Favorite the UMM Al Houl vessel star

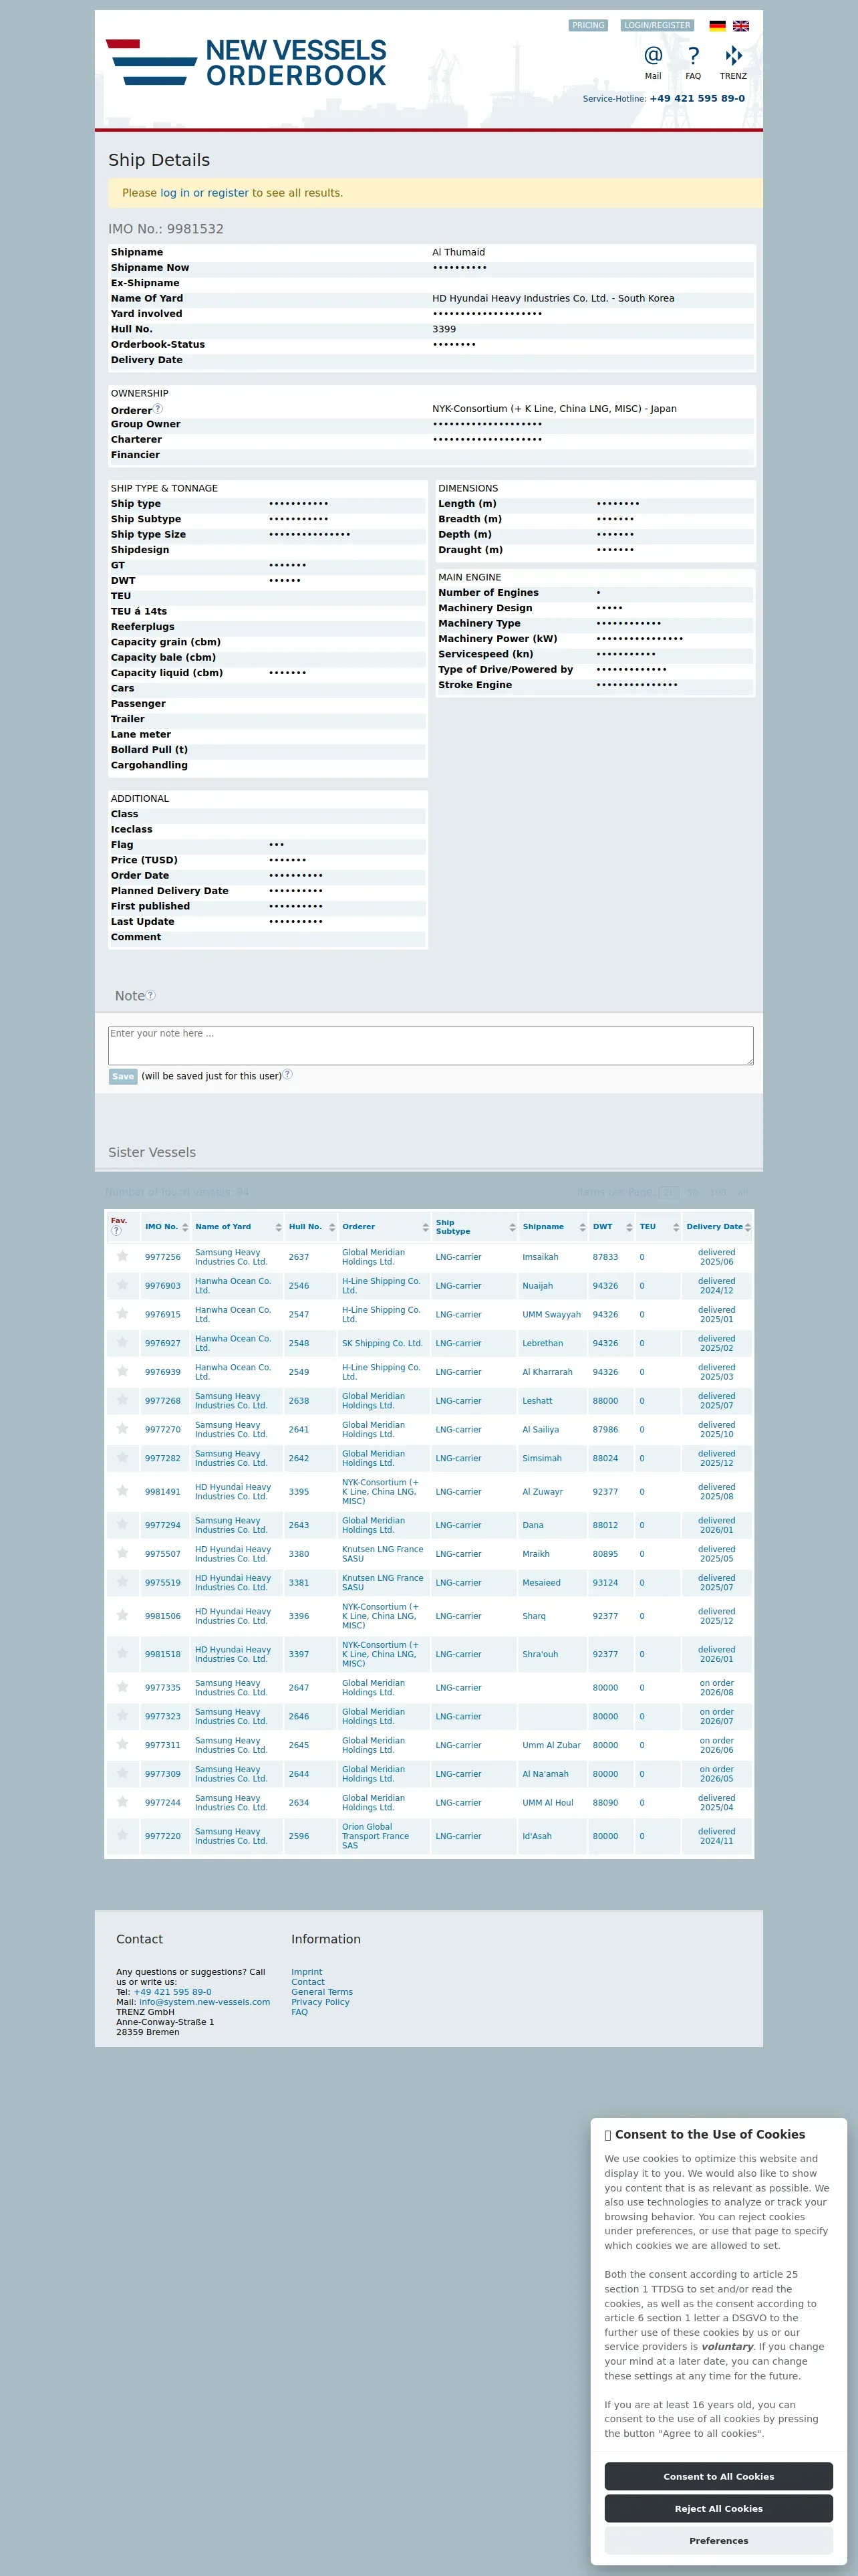pos(122,1802)
